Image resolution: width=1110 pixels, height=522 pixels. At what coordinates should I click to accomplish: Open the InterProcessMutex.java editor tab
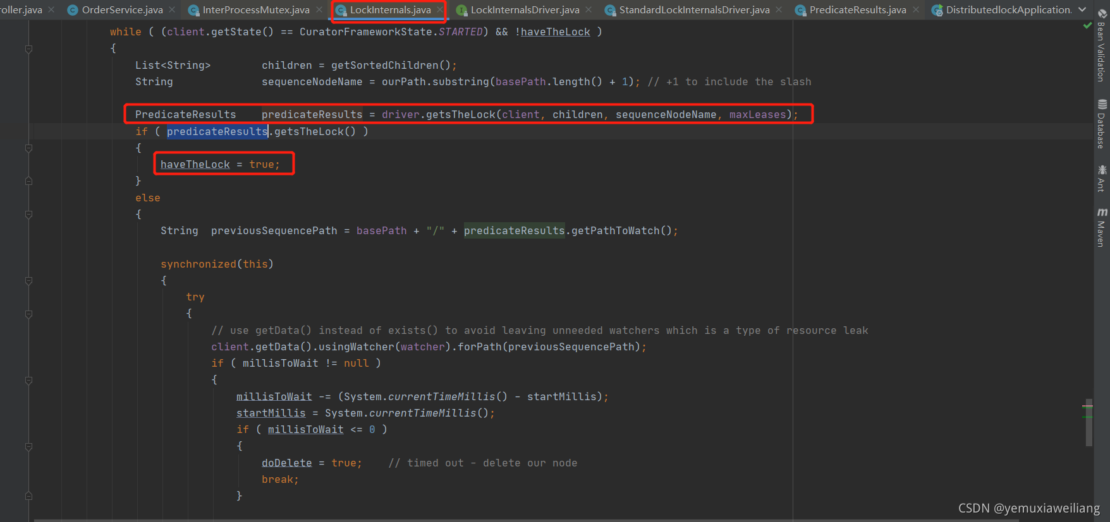pyautogui.click(x=256, y=10)
